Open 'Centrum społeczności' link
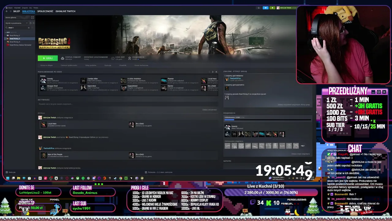The height and width of the screenshot is (221, 392). 69,65
